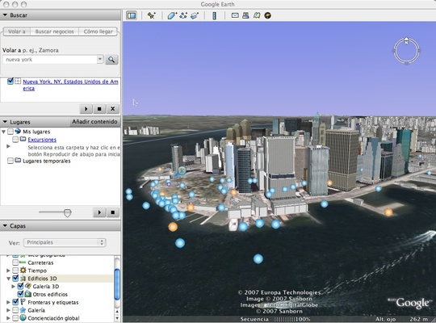Select the Add Polygon tool
Screen dimensions: 436x323
tap(172, 15)
